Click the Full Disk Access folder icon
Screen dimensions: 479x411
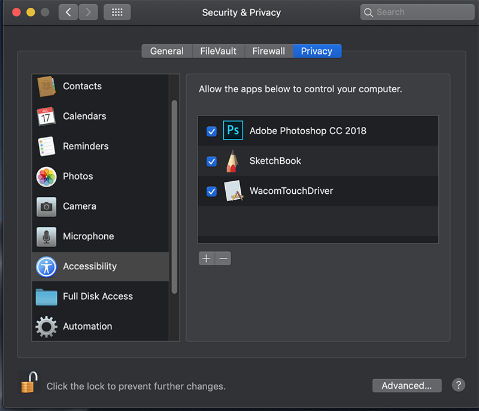click(x=47, y=297)
